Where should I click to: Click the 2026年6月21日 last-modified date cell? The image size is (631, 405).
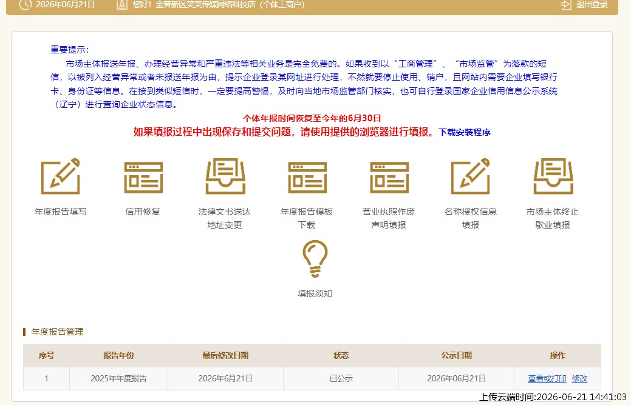[x=225, y=378]
